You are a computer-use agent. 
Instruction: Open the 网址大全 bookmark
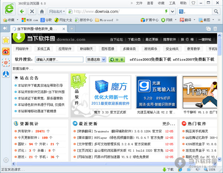pyautogui.click(x=63, y=20)
